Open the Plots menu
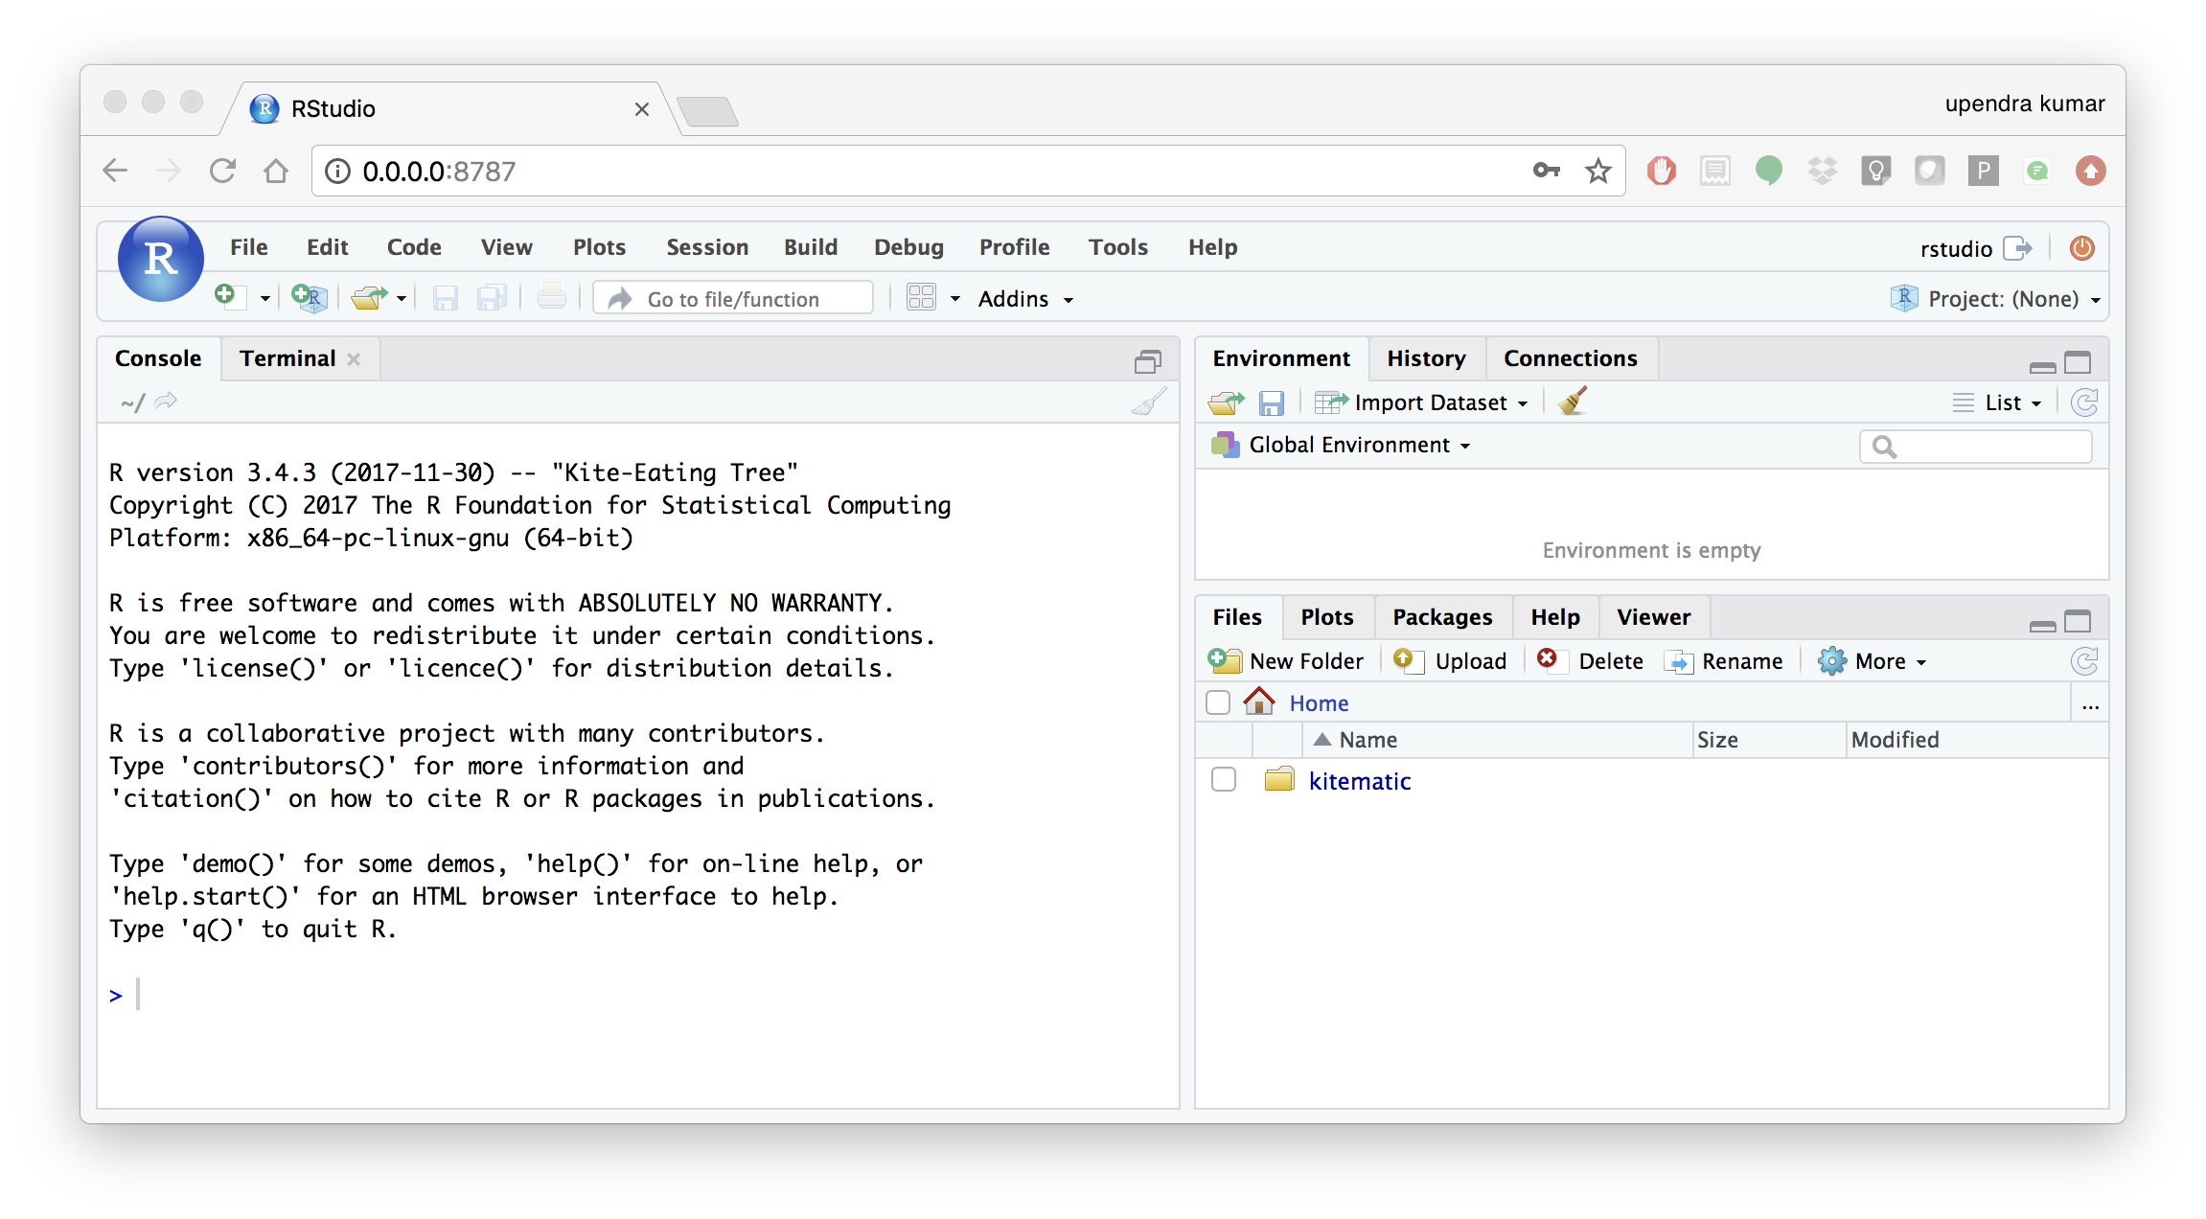2206x1219 pixels. [x=599, y=247]
